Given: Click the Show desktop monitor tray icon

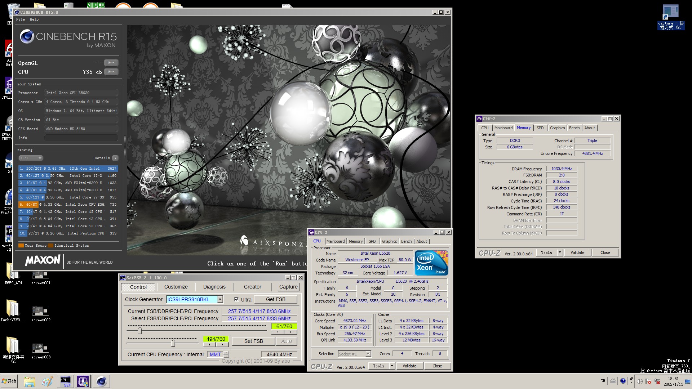Looking at the screenshot, I should pyautogui.click(x=687, y=382).
